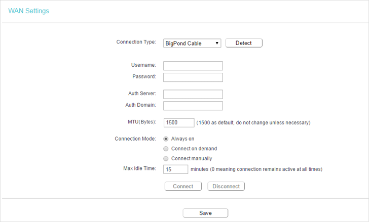Click into the Password field
The image size is (369, 222).
[x=193, y=77]
